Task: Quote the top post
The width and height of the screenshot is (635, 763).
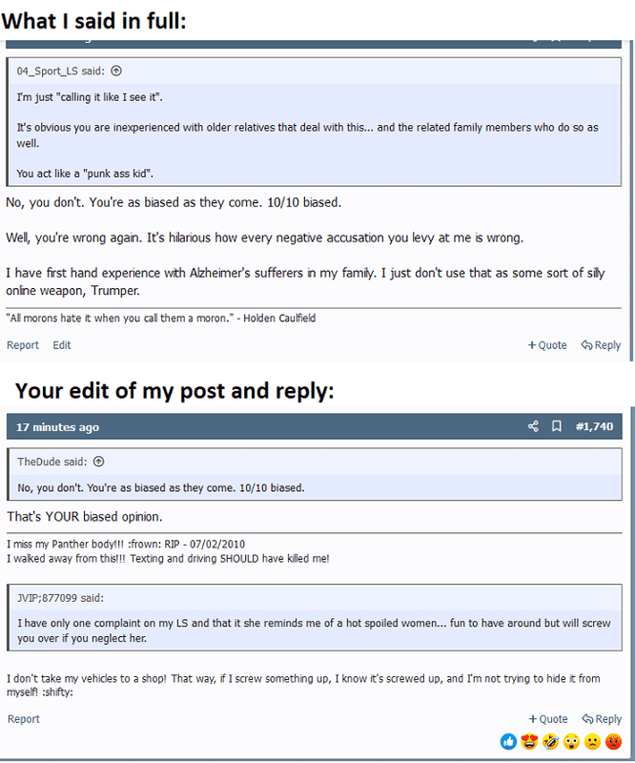Action: [x=547, y=345]
